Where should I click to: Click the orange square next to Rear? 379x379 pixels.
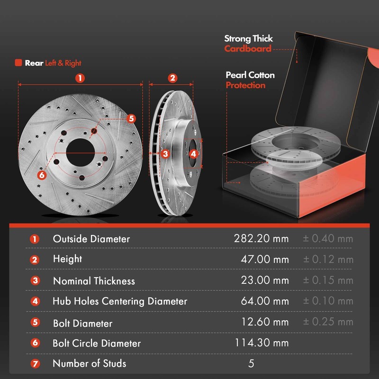(x=18, y=63)
